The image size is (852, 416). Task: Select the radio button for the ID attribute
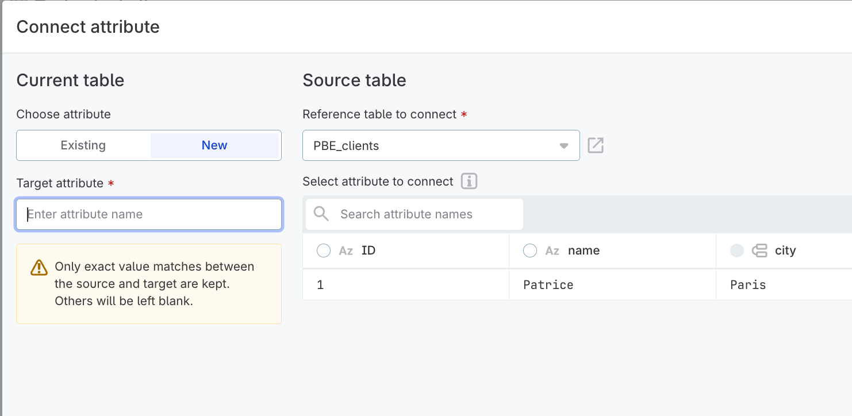point(324,250)
